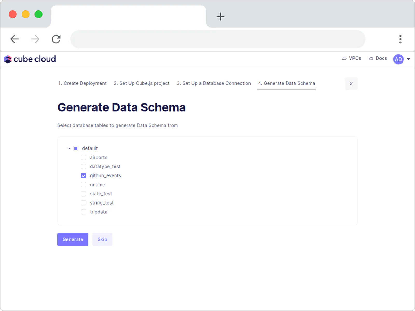Click the green maximize window button
Screen dimensions: 415x311
click(x=39, y=14)
